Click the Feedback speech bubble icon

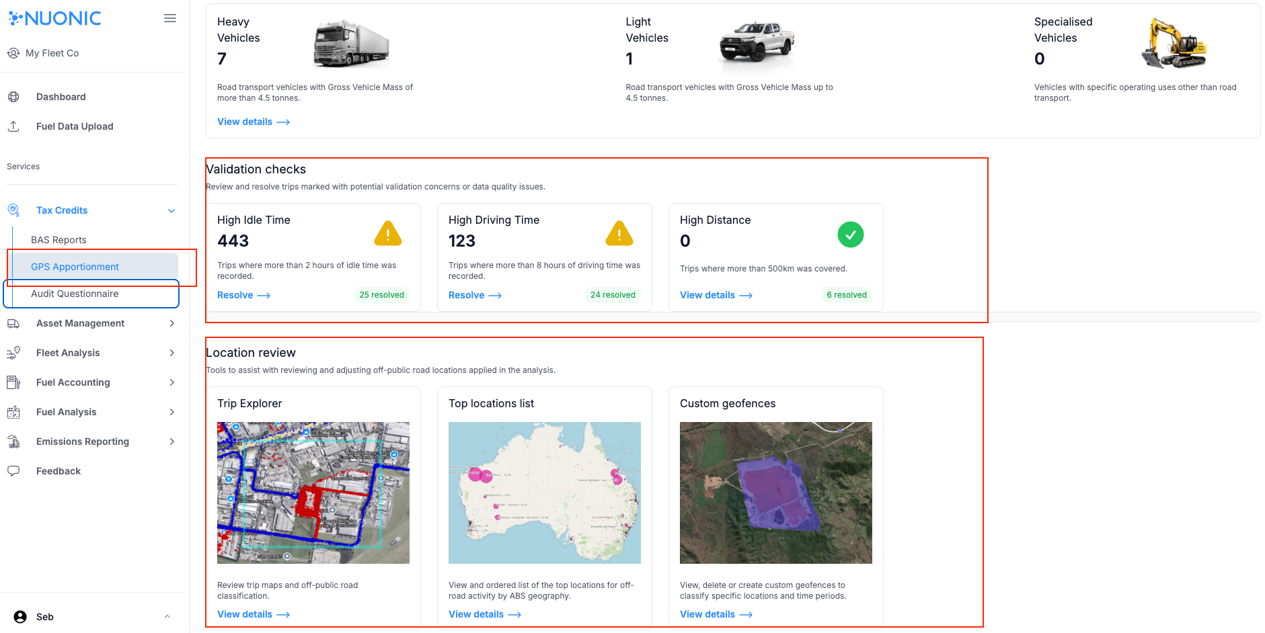point(13,471)
